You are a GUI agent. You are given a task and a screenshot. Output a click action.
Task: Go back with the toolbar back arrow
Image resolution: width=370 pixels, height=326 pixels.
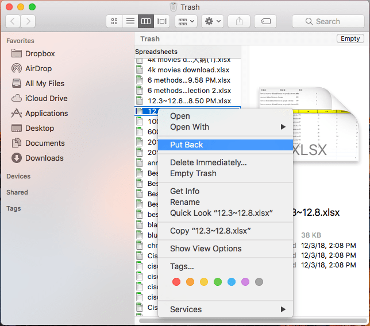(x=13, y=21)
